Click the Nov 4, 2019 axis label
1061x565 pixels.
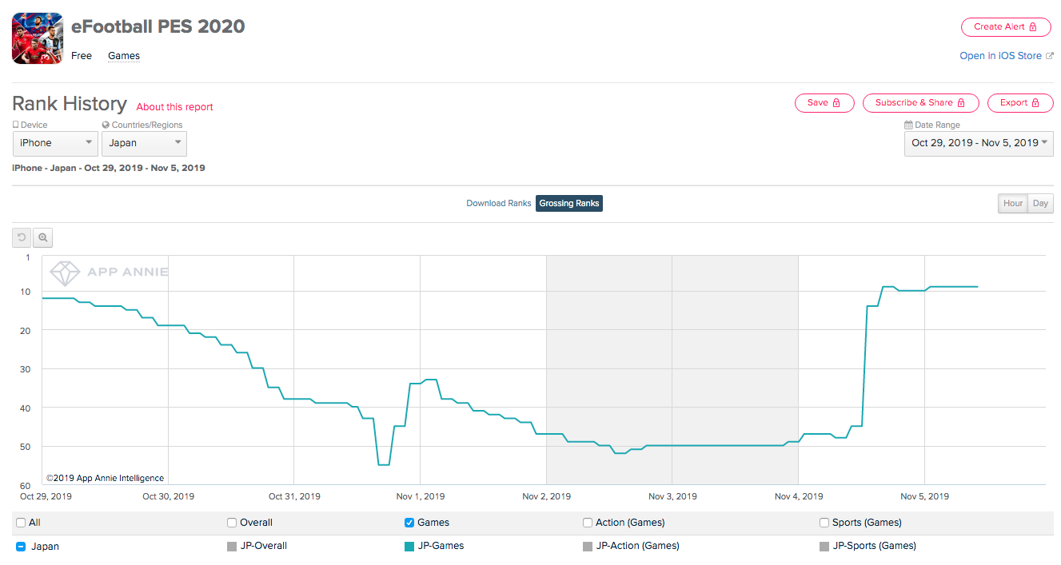pos(799,496)
